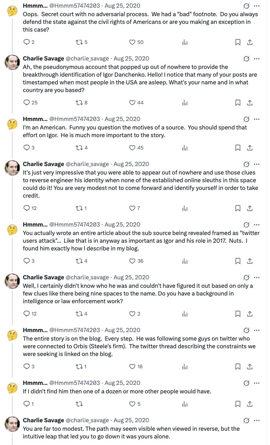Open three-dot menu on the "far too modest" tweet
The height and width of the screenshot is (445, 270).
tap(257, 420)
